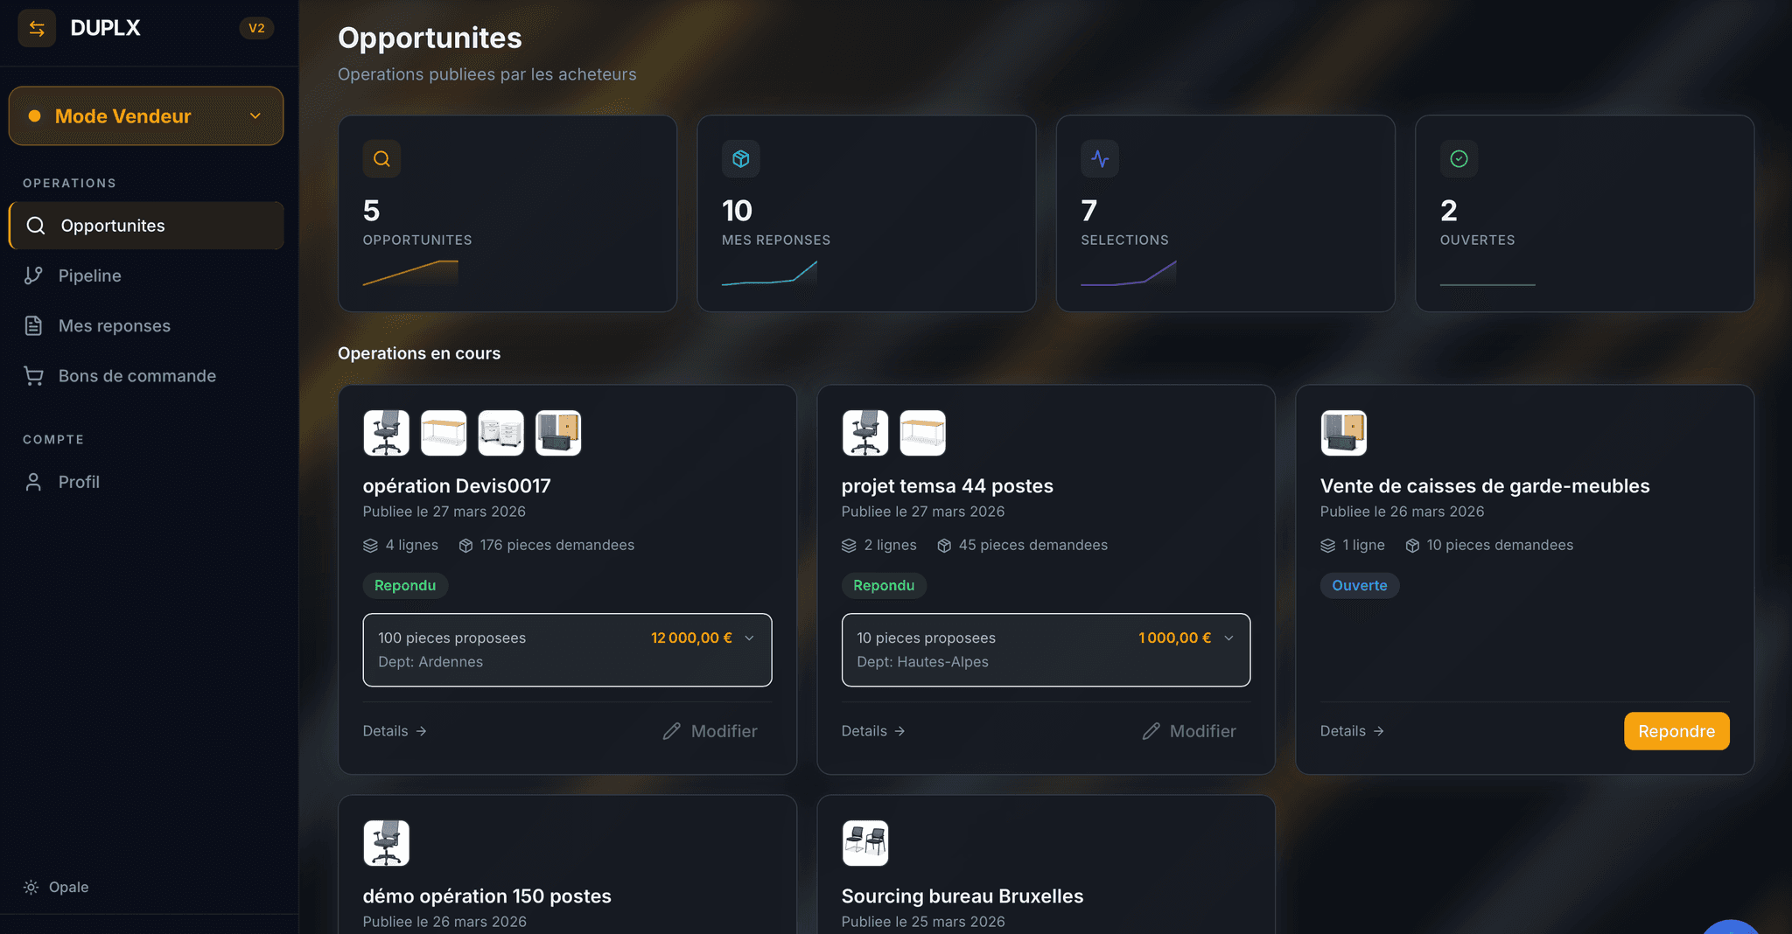Click the cube icon in Mes Reponses card

(740, 159)
